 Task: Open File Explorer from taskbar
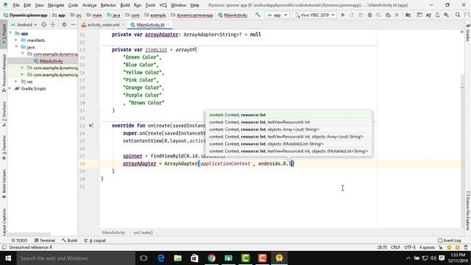click(x=177, y=258)
